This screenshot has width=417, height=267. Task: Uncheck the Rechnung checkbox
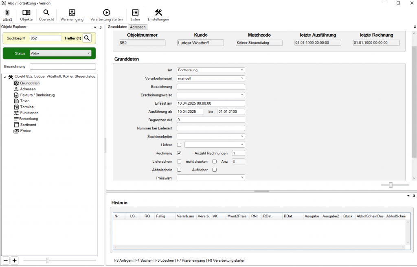point(179,153)
